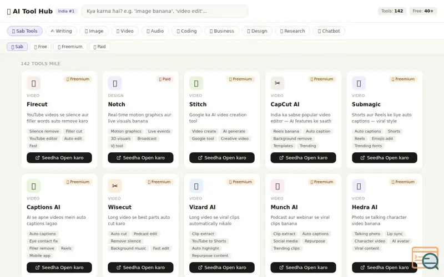This screenshot has width=444, height=277.
Task: Show the Coding tools category
Action: coord(186,31)
